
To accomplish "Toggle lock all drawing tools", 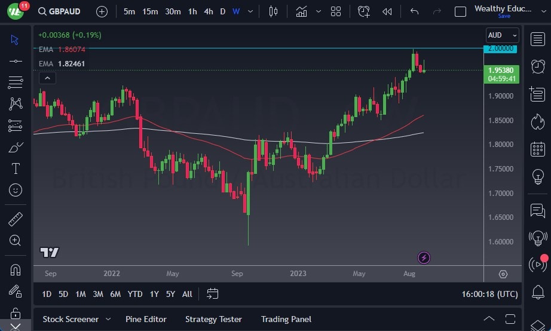I will [16, 313].
